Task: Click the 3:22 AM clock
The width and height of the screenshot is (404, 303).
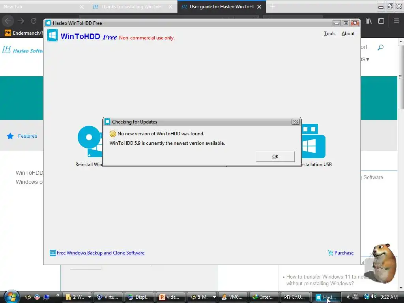Action: coord(389,297)
